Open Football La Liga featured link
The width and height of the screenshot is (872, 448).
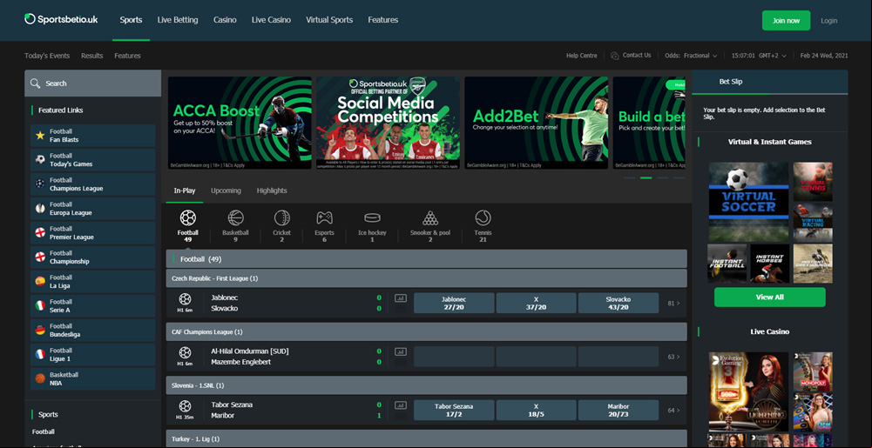[x=93, y=282]
